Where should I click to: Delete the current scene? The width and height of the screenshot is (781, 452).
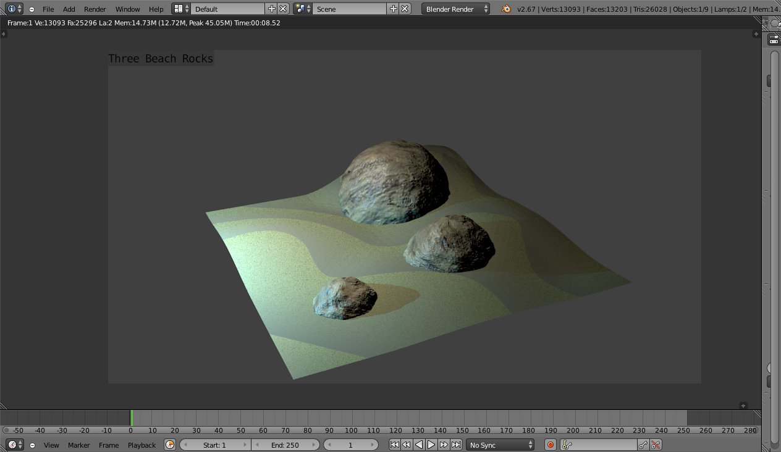click(405, 9)
